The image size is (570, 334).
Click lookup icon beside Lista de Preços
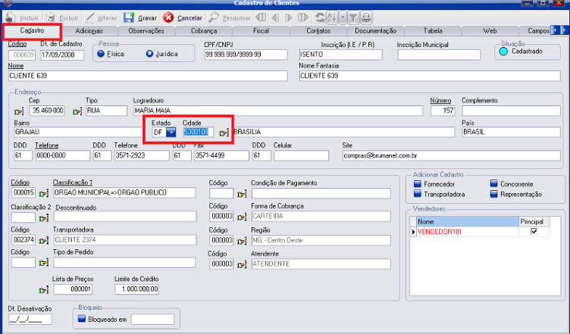point(45,289)
